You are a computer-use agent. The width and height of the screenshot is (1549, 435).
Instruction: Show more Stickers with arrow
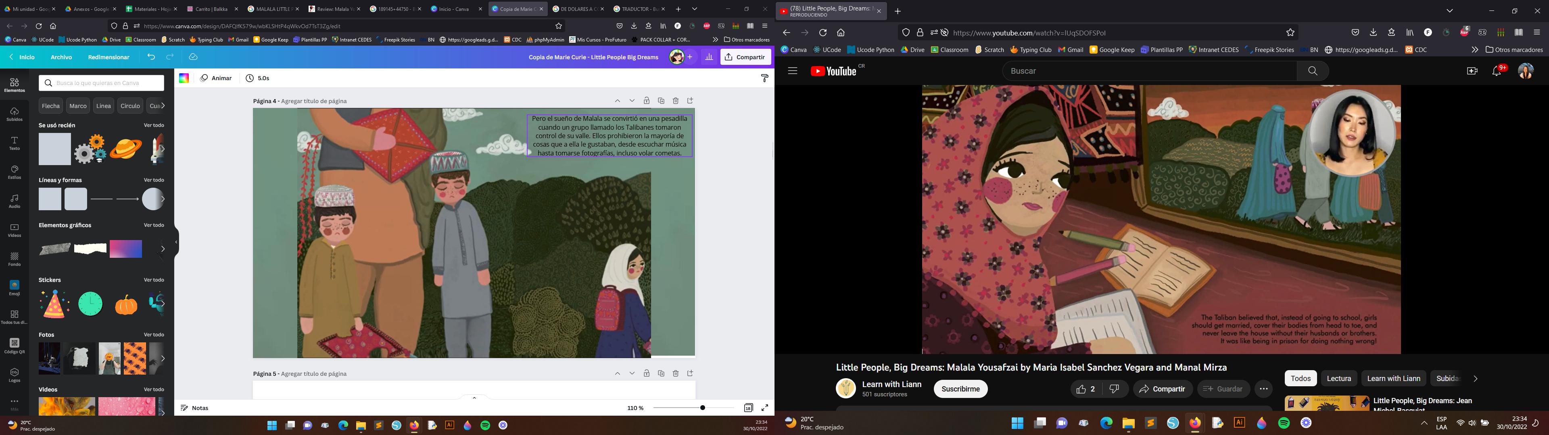(x=162, y=303)
